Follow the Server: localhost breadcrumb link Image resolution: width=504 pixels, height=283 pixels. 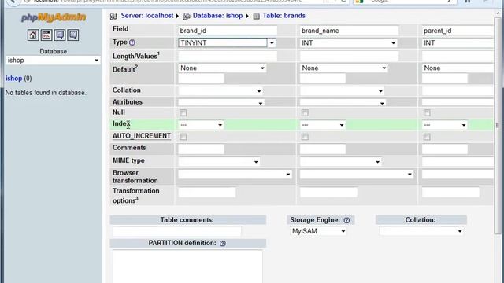[x=147, y=16]
